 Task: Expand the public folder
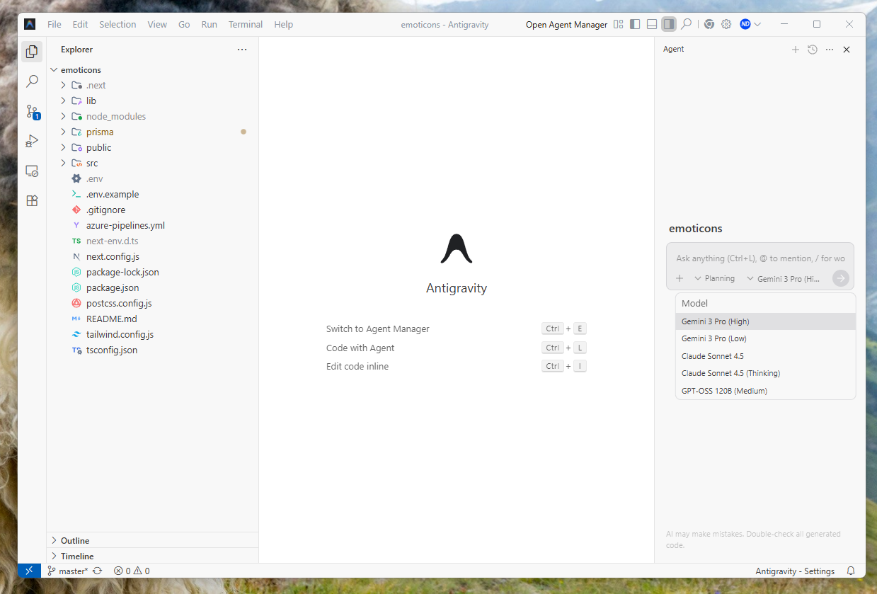(x=63, y=147)
